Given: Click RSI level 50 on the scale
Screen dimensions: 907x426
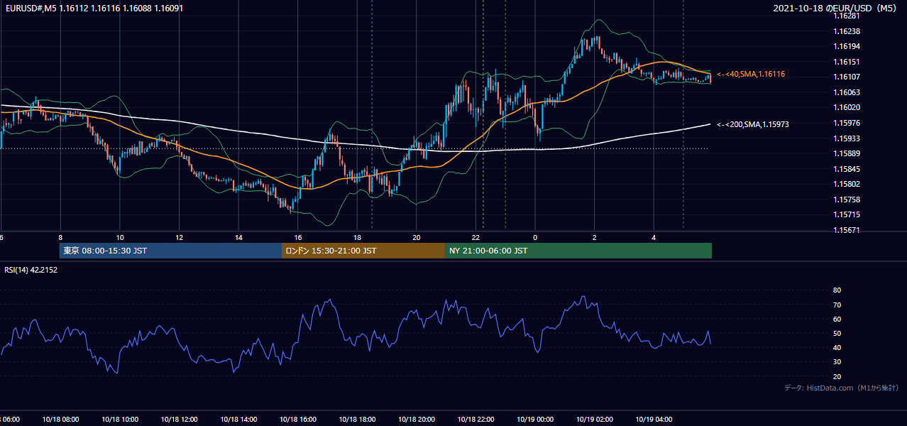Looking at the screenshot, I should point(837,333).
